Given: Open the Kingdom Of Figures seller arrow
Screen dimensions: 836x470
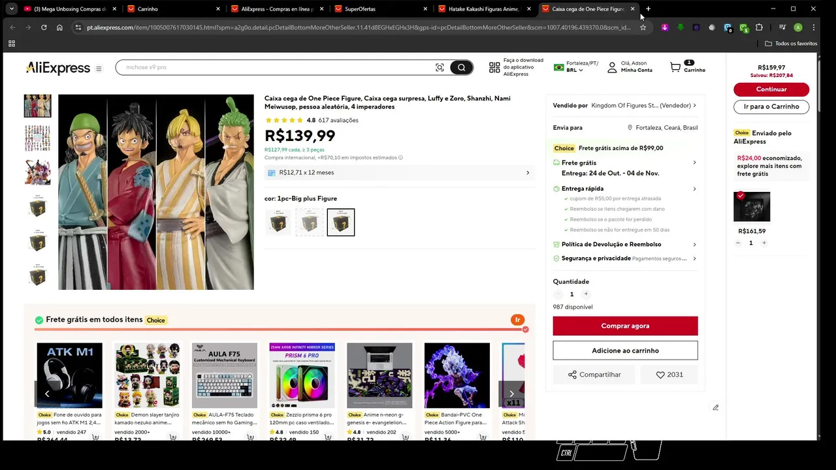Looking at the screenshot, I should pyautogui.click(x=694, y=106).
